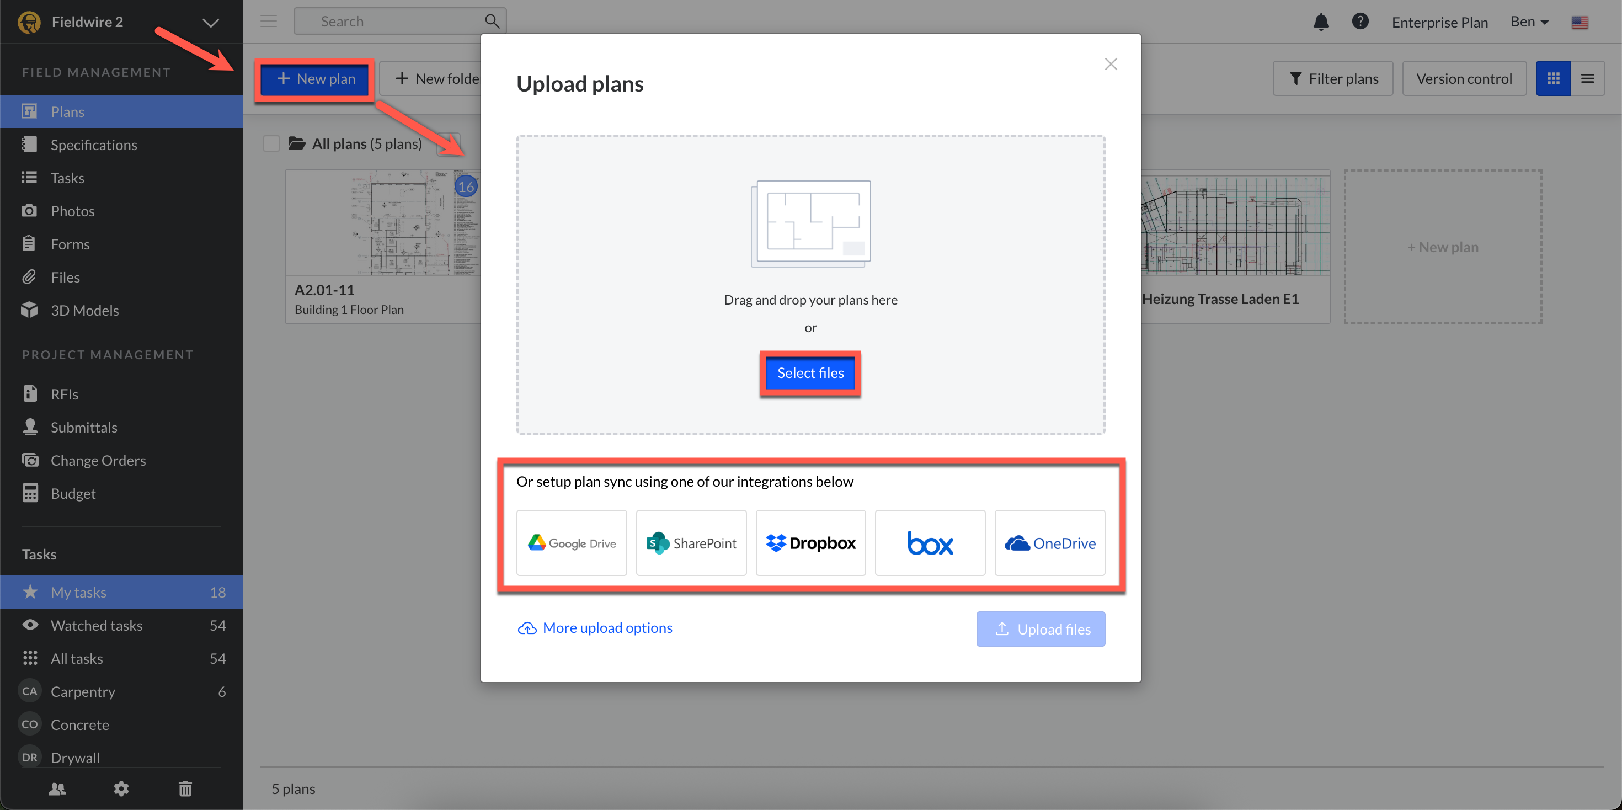Close the Upload plans dialog
This screenshot has height=810, width=1622.
[1110, 64]
